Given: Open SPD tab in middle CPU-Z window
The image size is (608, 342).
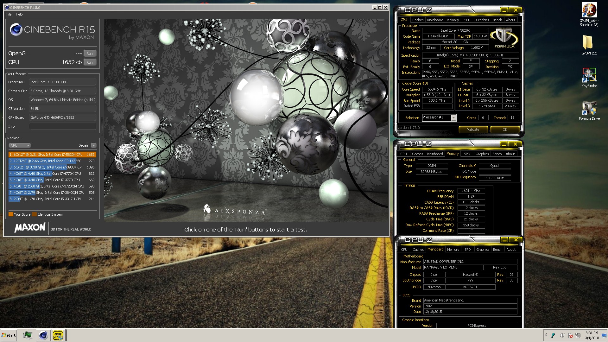Looking at the screenshot, I should (x=467, y=154).
